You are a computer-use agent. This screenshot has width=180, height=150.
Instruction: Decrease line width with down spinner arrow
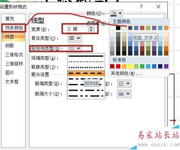[91, 31]
